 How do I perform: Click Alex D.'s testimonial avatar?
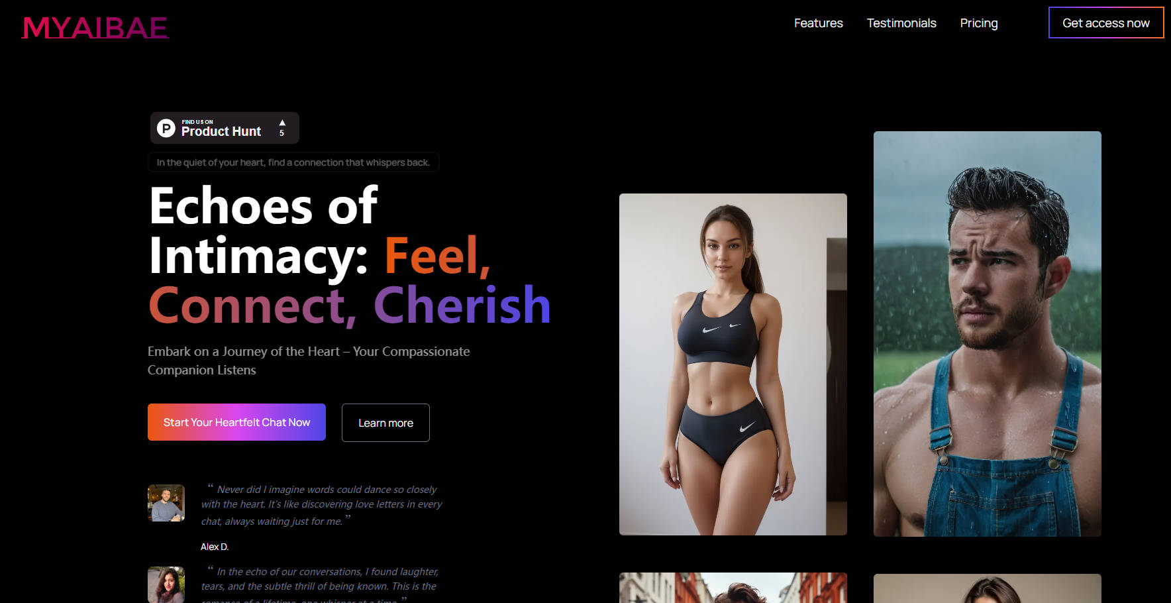click(166, 503)
